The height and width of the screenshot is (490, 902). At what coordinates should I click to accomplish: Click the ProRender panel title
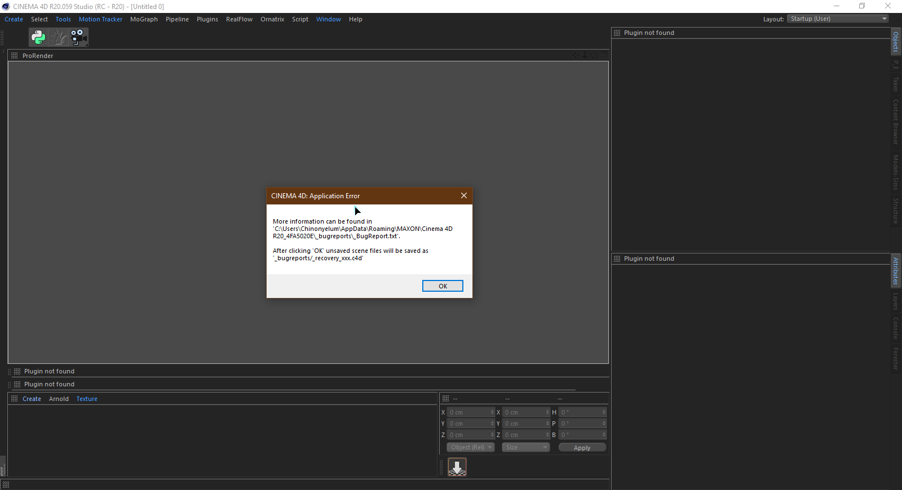38,56
